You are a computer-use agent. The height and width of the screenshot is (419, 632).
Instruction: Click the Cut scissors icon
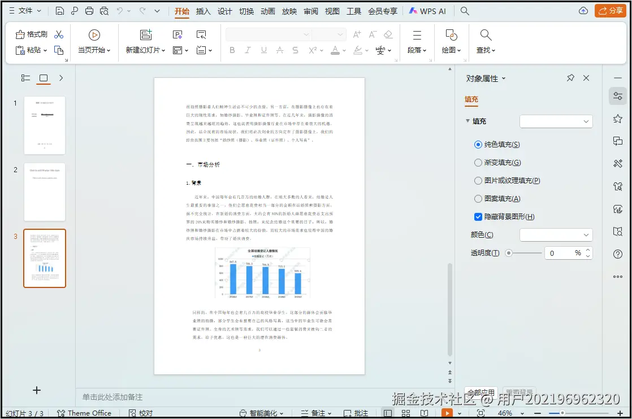[59, 34]
